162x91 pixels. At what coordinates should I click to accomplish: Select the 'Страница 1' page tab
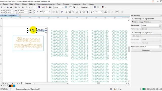(29, 83)
